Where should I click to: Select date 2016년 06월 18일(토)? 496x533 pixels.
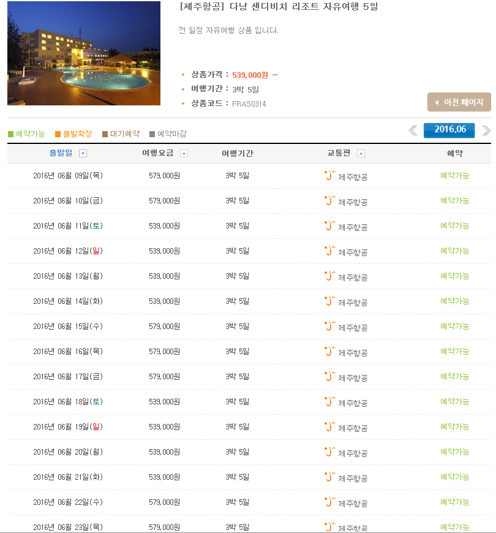pos(68,402)
